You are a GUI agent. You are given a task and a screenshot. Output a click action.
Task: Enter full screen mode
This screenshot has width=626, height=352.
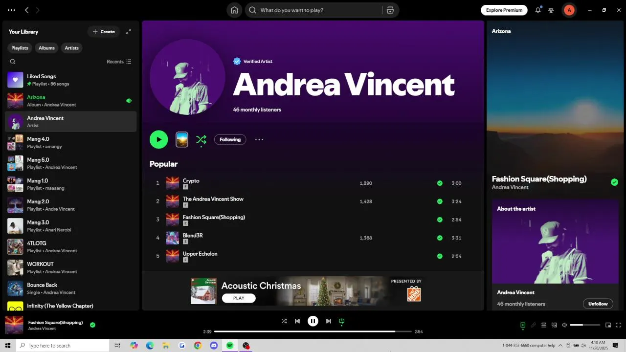click(619, 325)
